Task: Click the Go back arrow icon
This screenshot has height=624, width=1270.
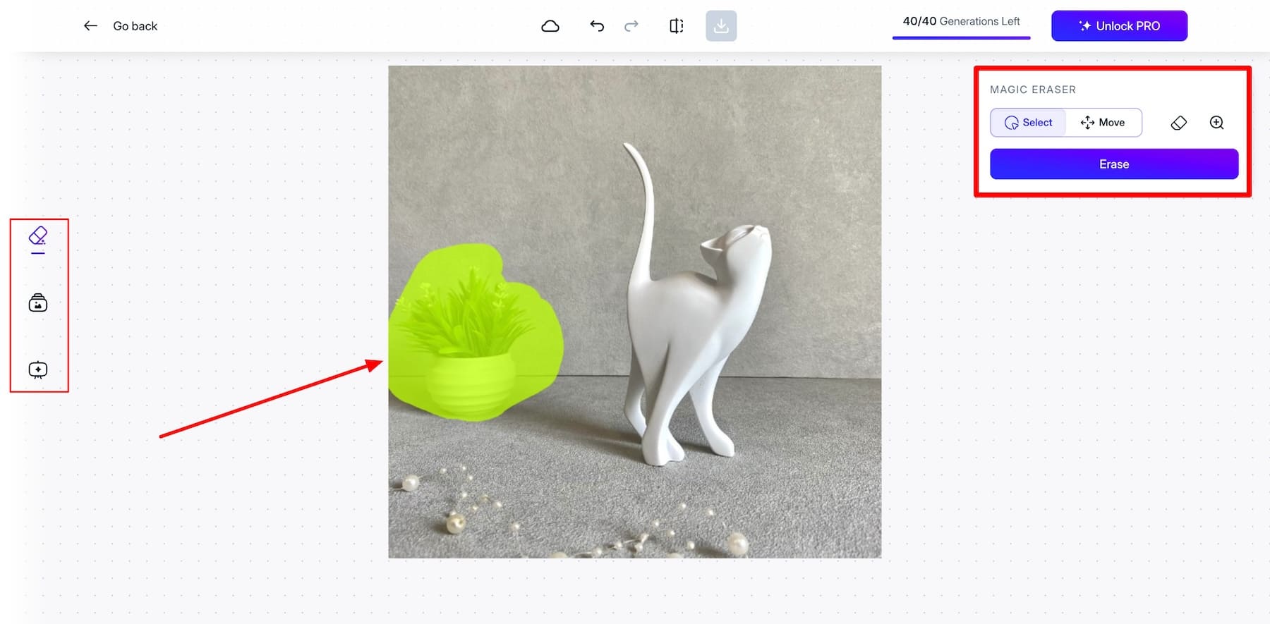Action: point(90,26)
